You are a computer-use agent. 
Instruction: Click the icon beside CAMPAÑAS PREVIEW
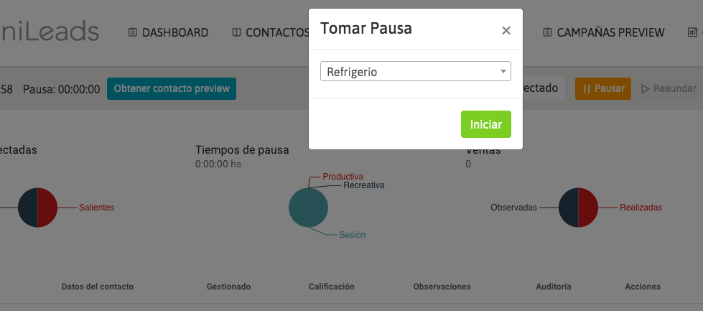pyautogui.click(x=547, y=32)
